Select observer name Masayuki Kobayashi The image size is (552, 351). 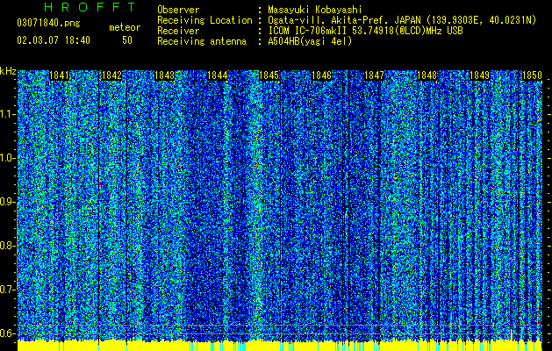click(x=315, y=10)
